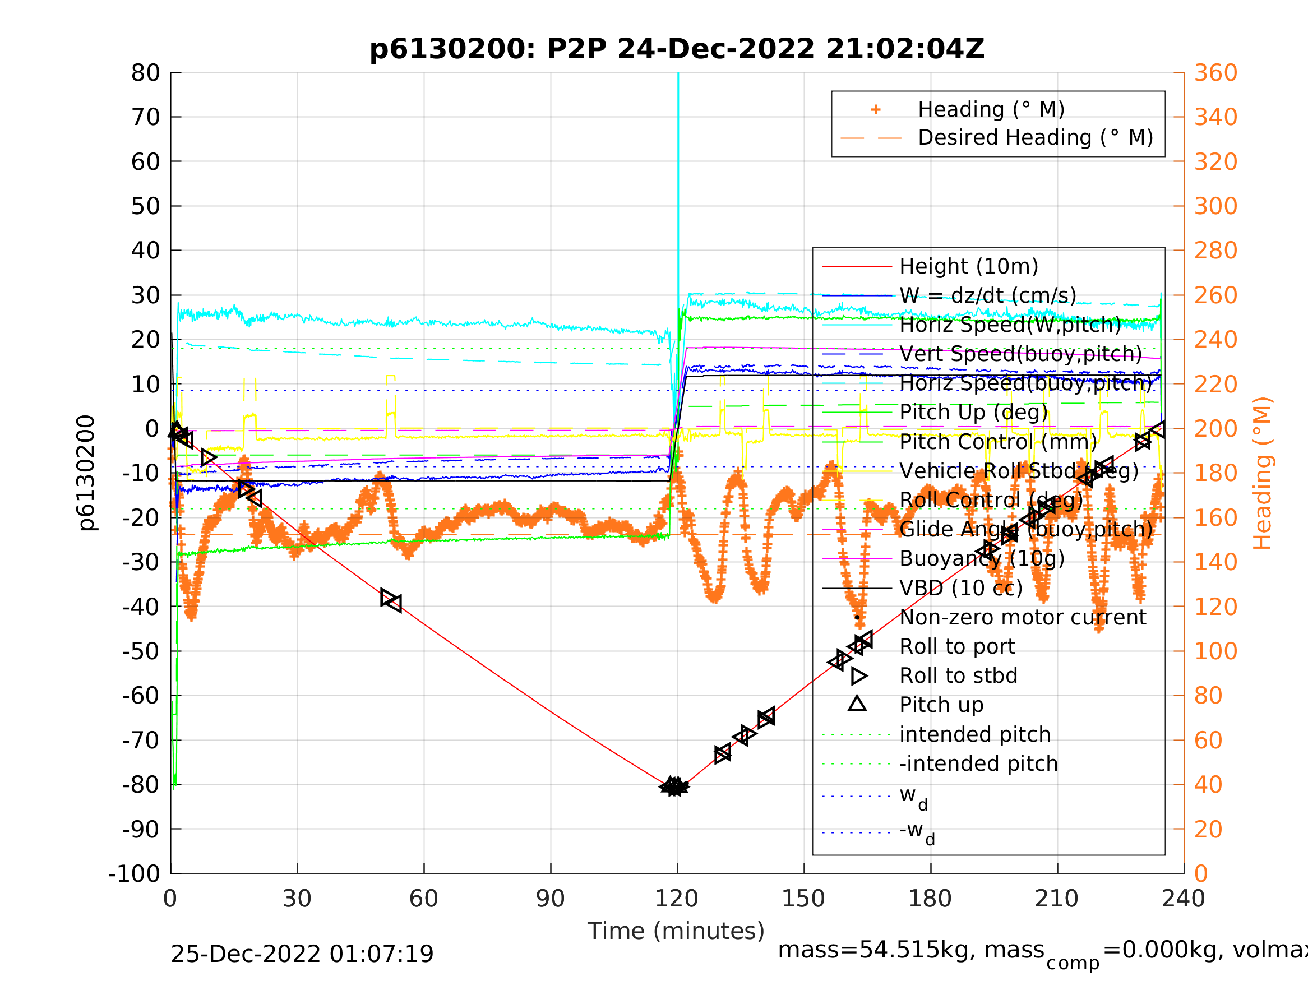The image size is (1308, 981).
Task: Click the 'Pitch Control (mm)' legend entry
Action: (998, 442)
